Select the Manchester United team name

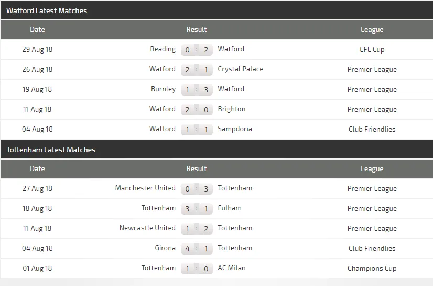pos(145,188)
